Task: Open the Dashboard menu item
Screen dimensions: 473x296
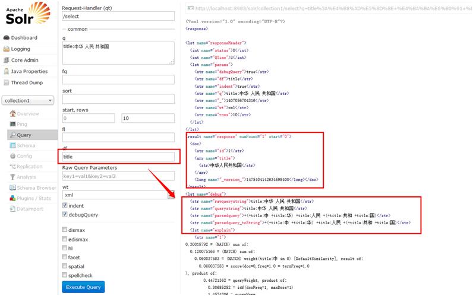Action: pos(24,37)
